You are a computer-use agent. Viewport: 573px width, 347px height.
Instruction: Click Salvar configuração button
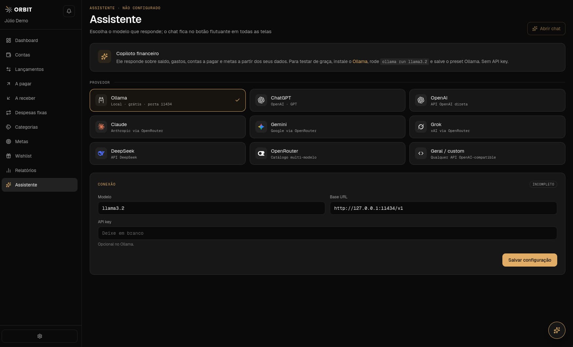(x=530, y=260)
